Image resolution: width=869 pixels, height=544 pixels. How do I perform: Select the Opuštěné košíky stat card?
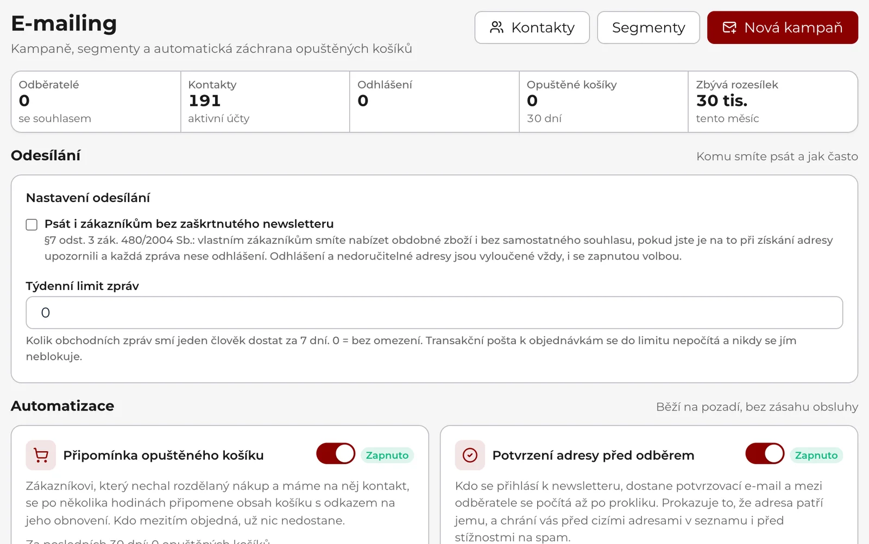(604, 102)
